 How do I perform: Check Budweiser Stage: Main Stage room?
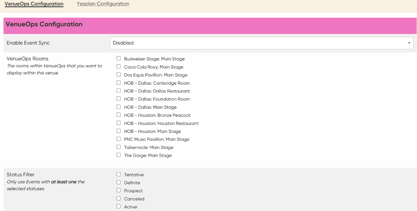point(119,58)
